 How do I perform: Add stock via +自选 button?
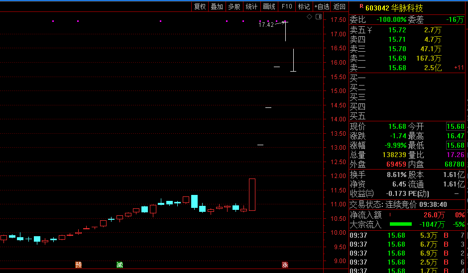tap(322, 6)
